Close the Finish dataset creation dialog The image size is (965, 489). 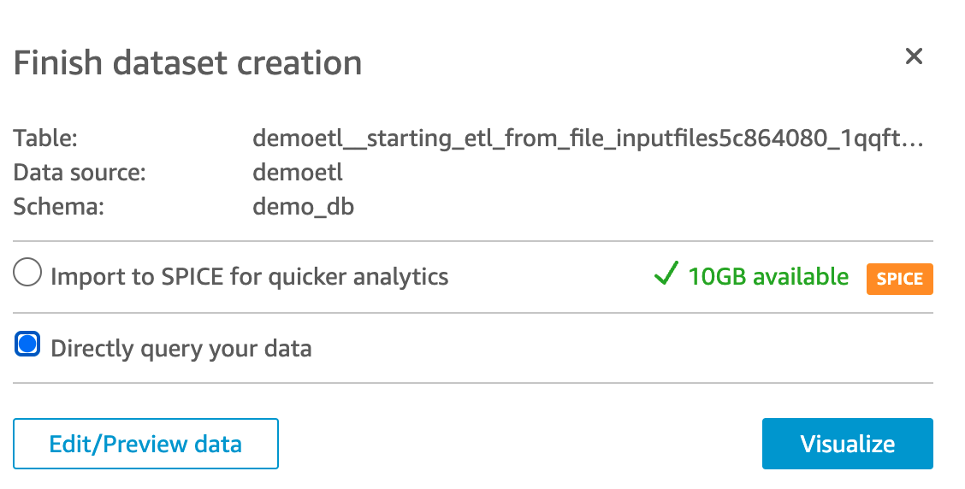[914, 56]
